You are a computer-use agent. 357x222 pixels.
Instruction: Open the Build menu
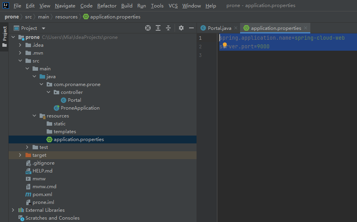pyautogui.click(x=127, y=6)
